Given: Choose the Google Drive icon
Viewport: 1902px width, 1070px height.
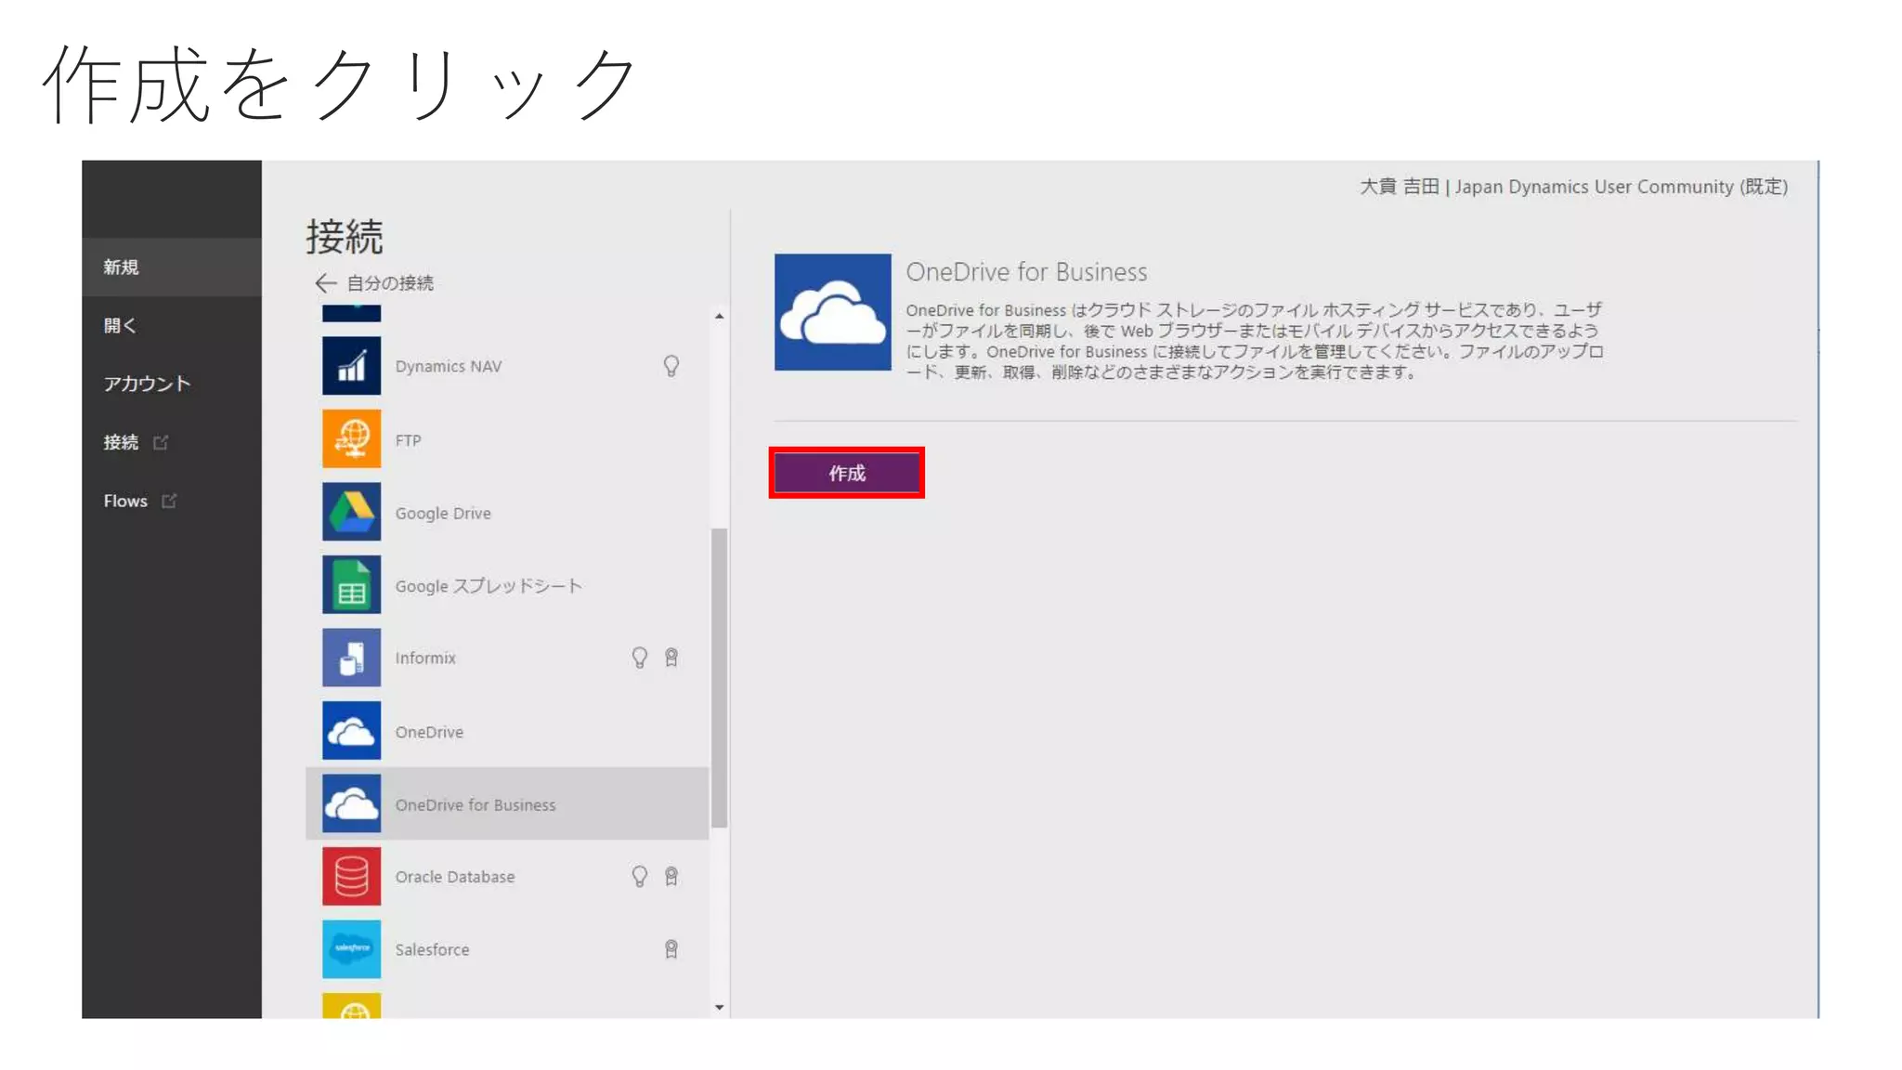Looking at the screenshot, I should (351, 512).
